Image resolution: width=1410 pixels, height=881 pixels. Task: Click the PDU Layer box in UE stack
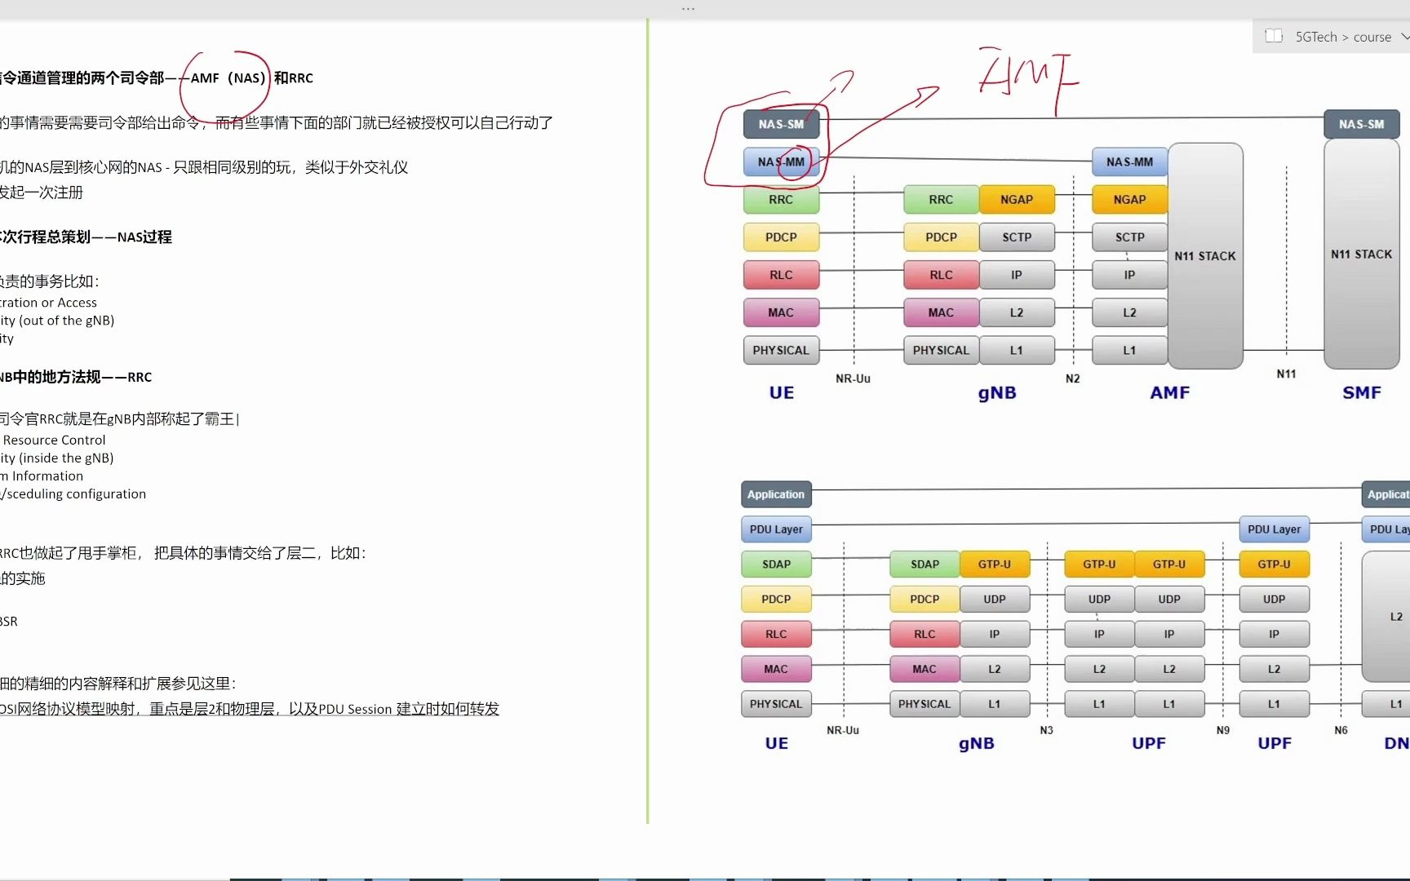[776, 529]
